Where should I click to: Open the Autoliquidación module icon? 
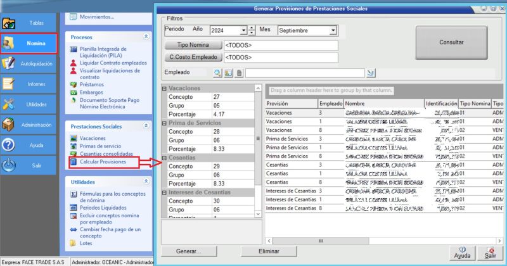pos(10,63)
